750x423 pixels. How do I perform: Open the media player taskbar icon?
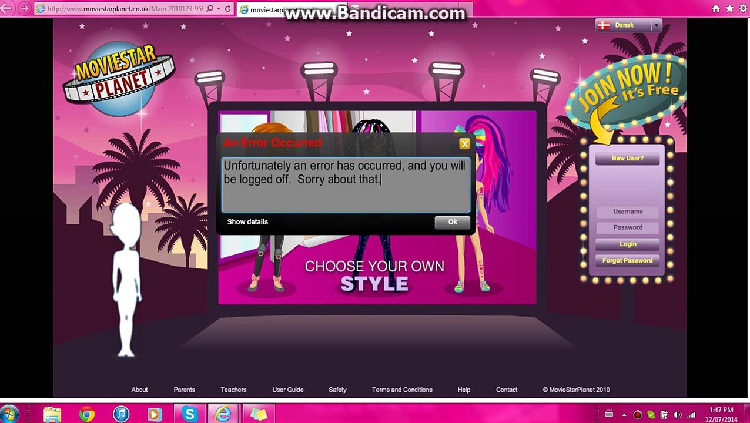click(155, 414)
